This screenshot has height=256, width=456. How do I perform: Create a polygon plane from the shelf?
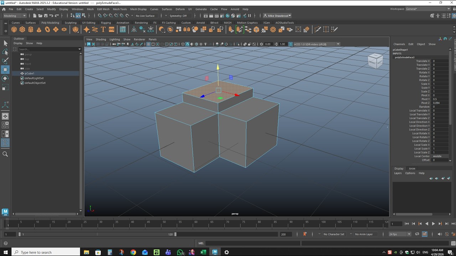(56, 30)
